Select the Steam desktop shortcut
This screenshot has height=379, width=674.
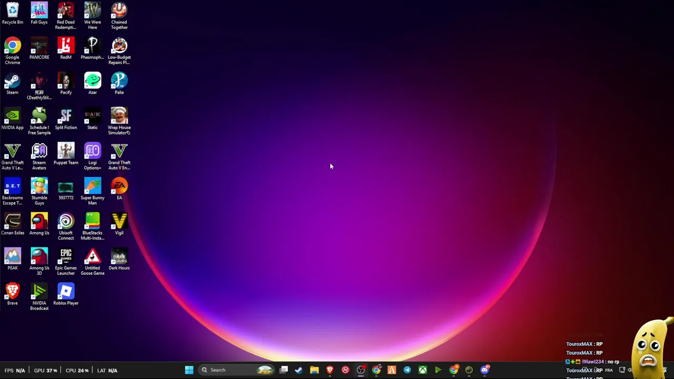[12, 84]
